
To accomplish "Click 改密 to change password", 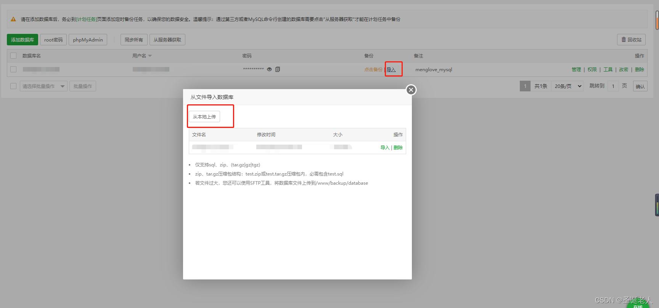I will click(x=624, y=69).
